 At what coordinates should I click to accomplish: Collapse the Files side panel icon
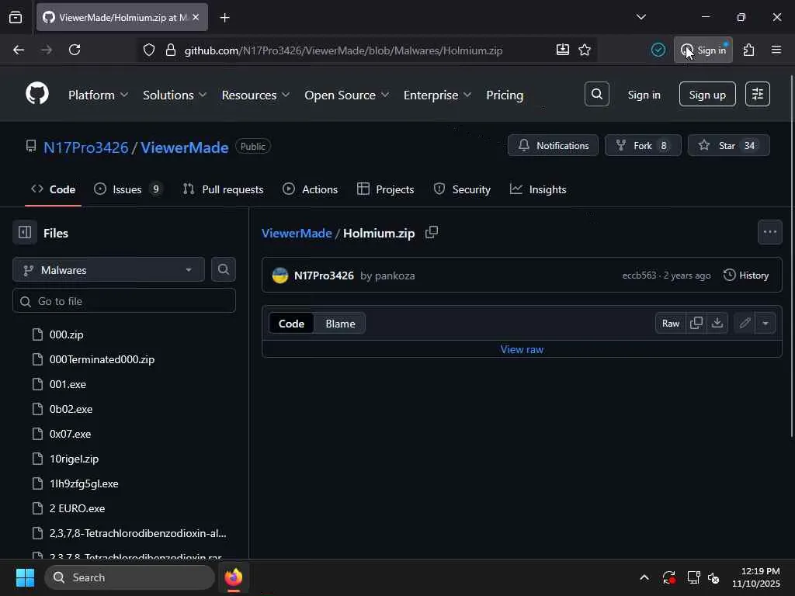[25, 233]
